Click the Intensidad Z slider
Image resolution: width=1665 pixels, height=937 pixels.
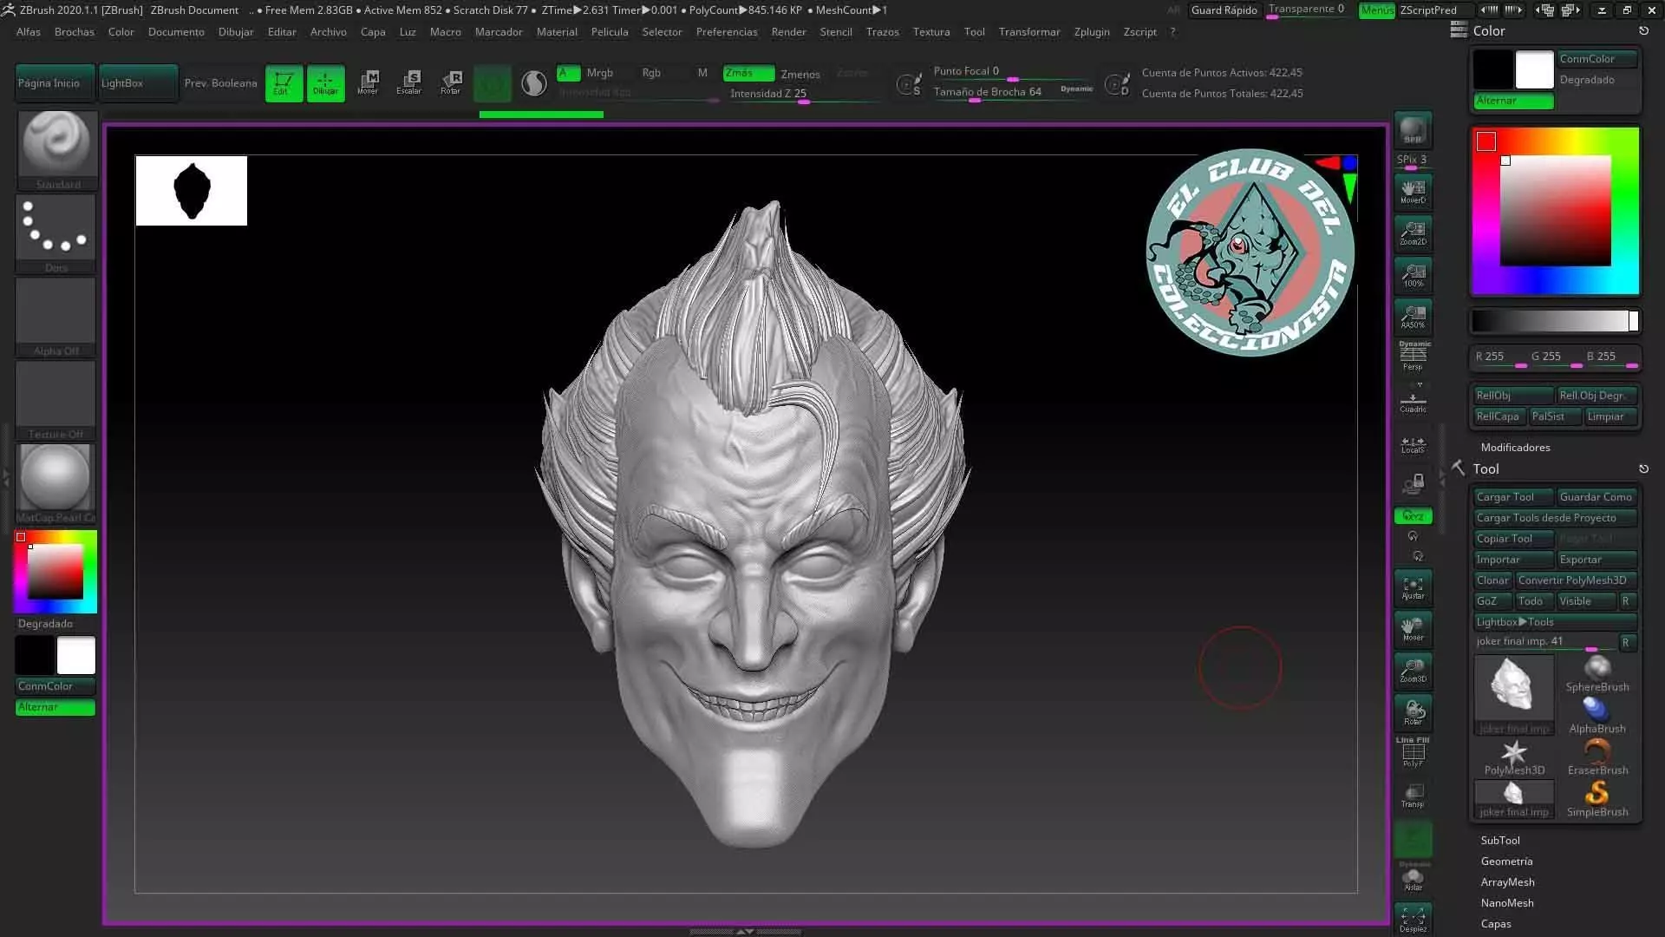(803, 94)
